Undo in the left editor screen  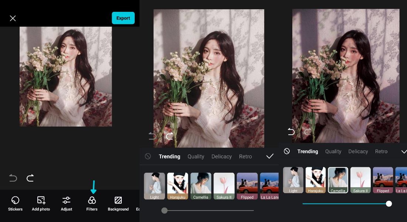pos(13,178)
